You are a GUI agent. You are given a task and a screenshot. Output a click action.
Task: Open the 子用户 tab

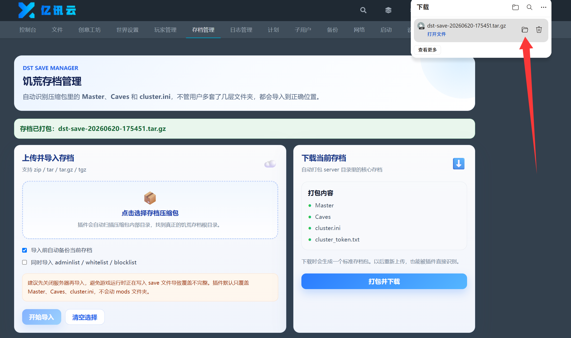(x=303, y=30)
